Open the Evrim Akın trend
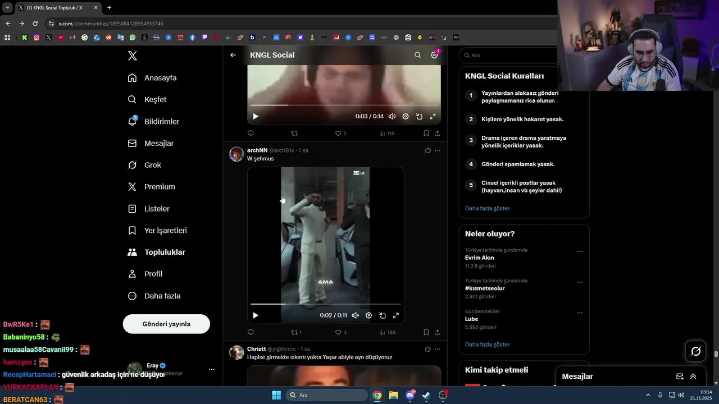Image resolution: width=719 pixels, height=404 pixels. coord(479,258)
